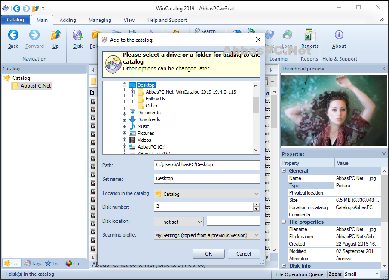Click the thumbnail preview image
This screenshot has width=389, height=280.
tap(334, 110)
